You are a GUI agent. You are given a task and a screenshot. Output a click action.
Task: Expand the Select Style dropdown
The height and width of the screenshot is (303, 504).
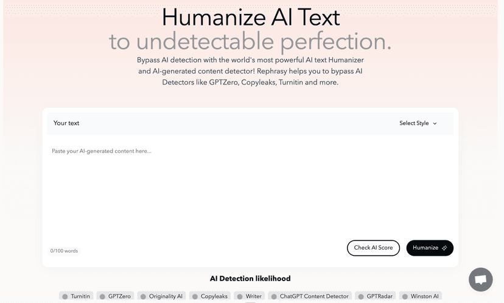(418, 123)
